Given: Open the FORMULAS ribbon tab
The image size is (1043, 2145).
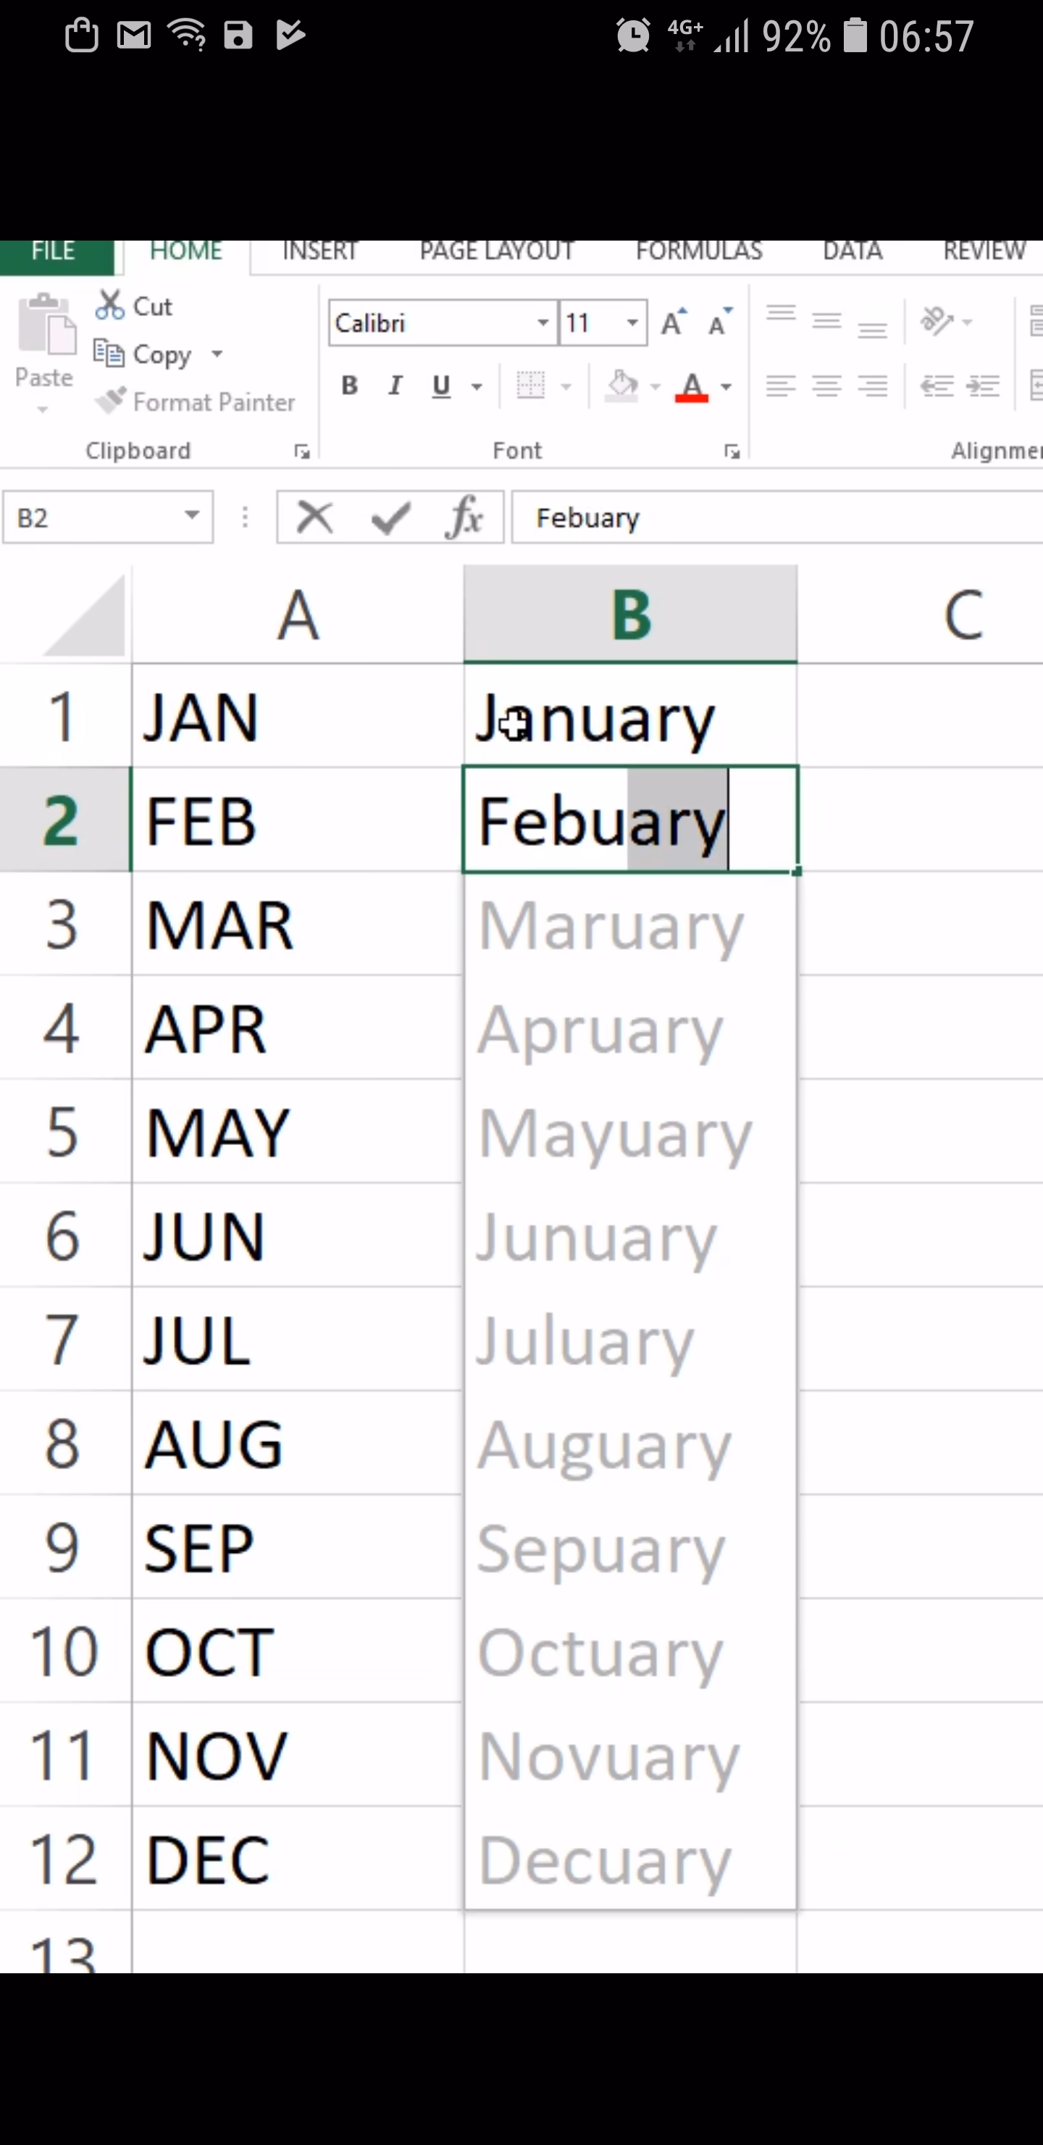Looking at the screenshot, I should point(698,251).
